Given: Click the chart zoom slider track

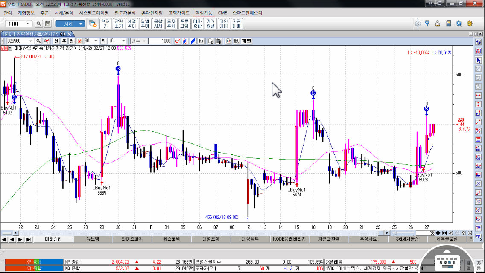Looking at the screenshot, I should click(x=403, y=233).
